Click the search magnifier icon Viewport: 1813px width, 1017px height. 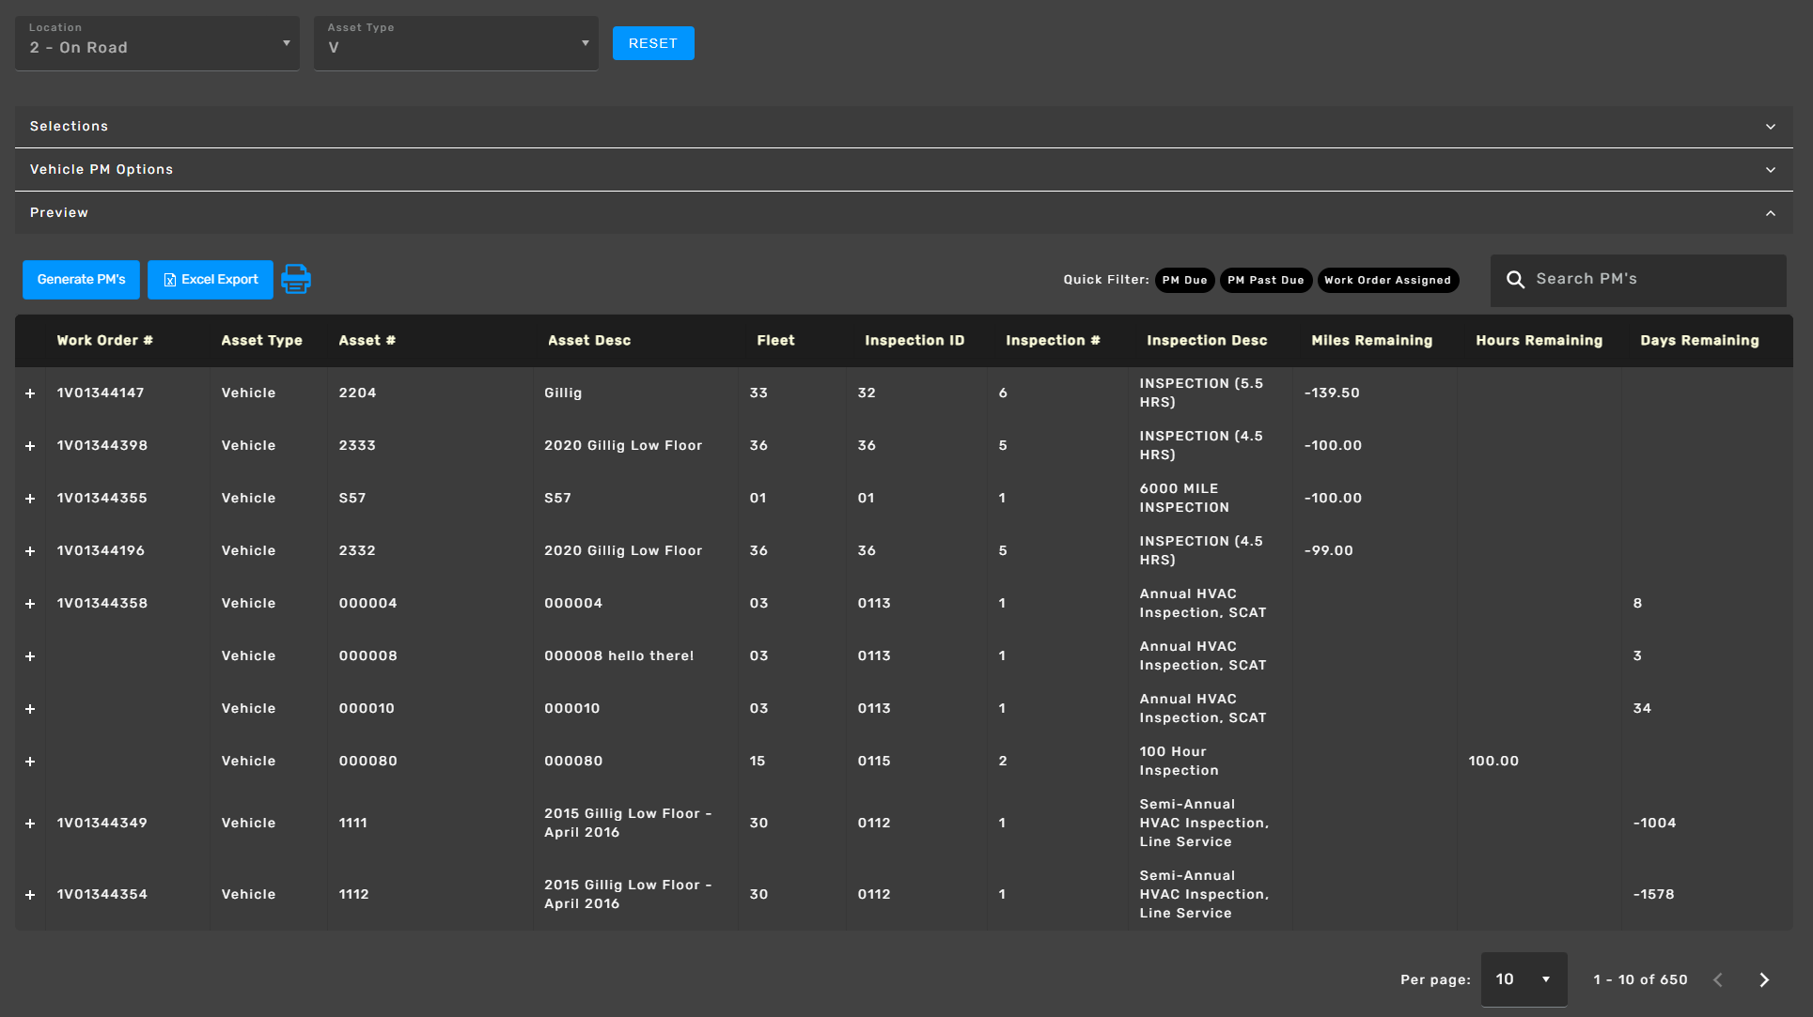[1515, 280]
